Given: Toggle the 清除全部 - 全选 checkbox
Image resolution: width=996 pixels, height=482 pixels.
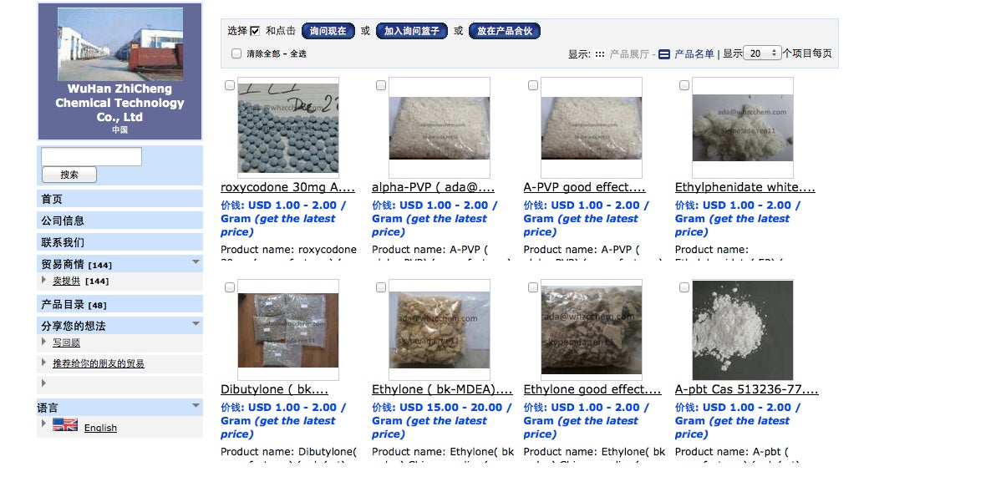Looking at the screenshot, I should [236, 54].
